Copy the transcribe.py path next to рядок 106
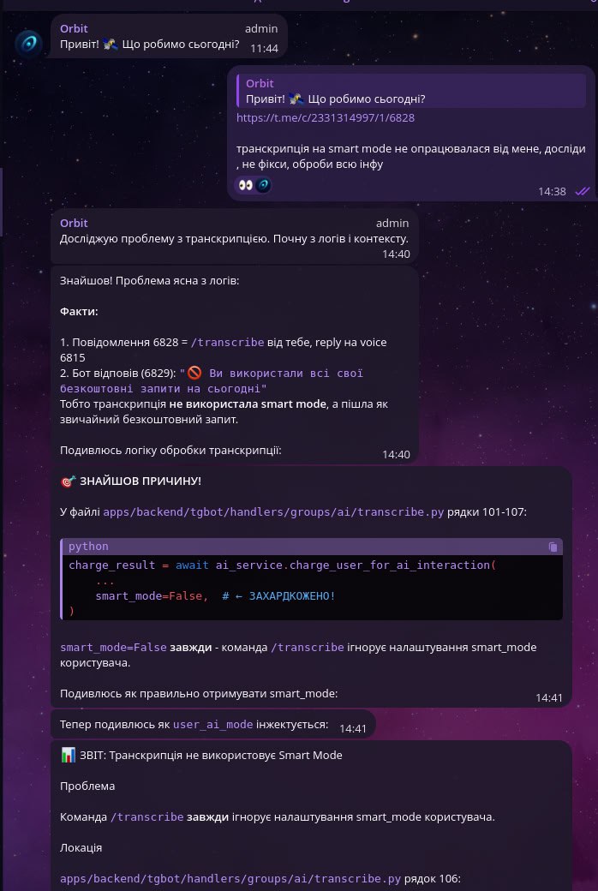This screenshot has width=598, height=891. pos(230,878)
